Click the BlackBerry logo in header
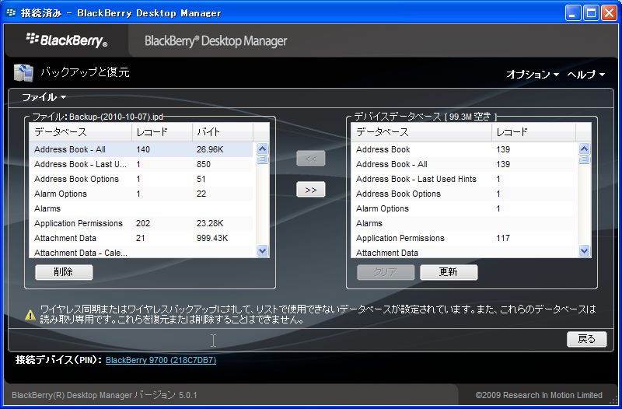Image resolution: width=622 pixels, height=409 pixels. click(x=67, y=40)
